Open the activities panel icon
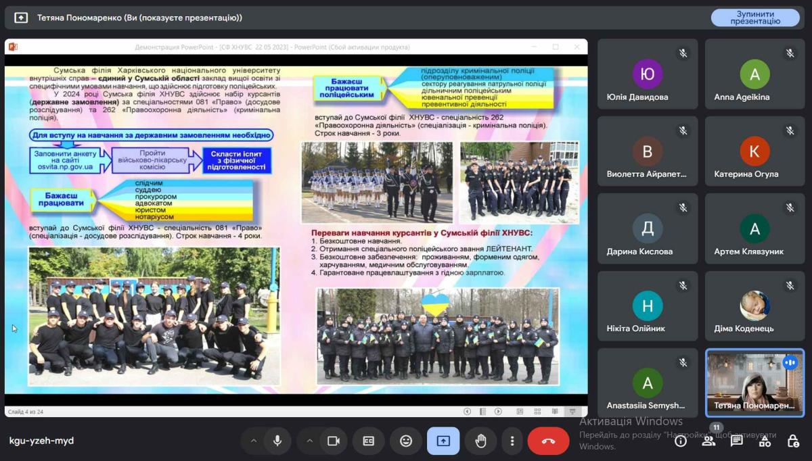The image size is (812, 461). pos(765,441)
